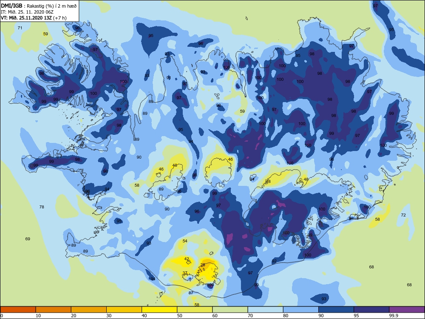Click the humidity value 87 on the map

tap(191, 293)
